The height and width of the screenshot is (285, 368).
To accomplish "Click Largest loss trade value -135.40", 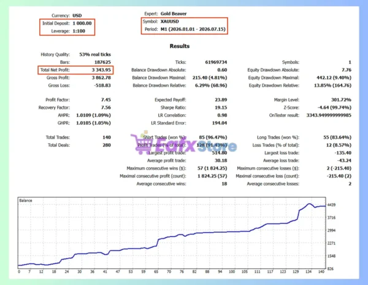I will click(343, 153).
